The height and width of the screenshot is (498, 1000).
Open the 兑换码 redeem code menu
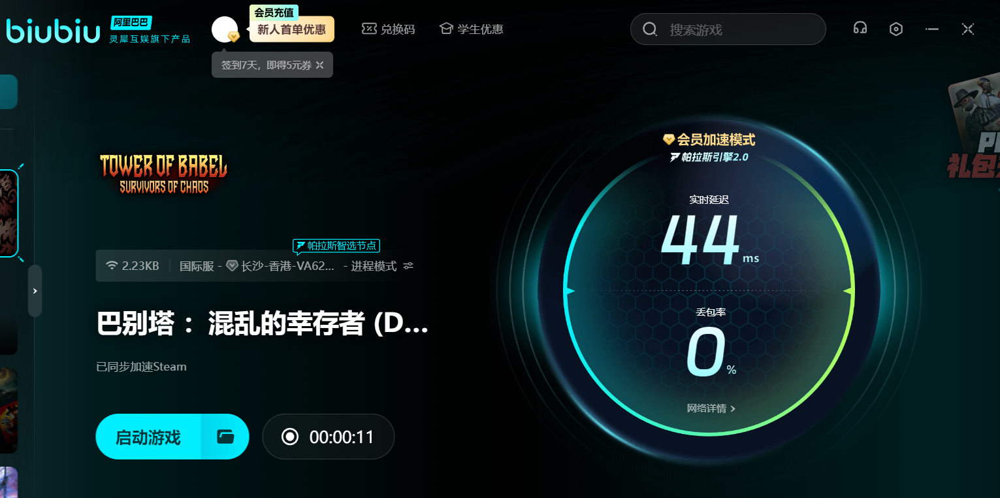pyautogui.click(x=389, y=29)
